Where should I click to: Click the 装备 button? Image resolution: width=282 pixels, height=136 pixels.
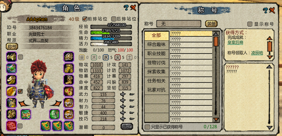(211, 24)
